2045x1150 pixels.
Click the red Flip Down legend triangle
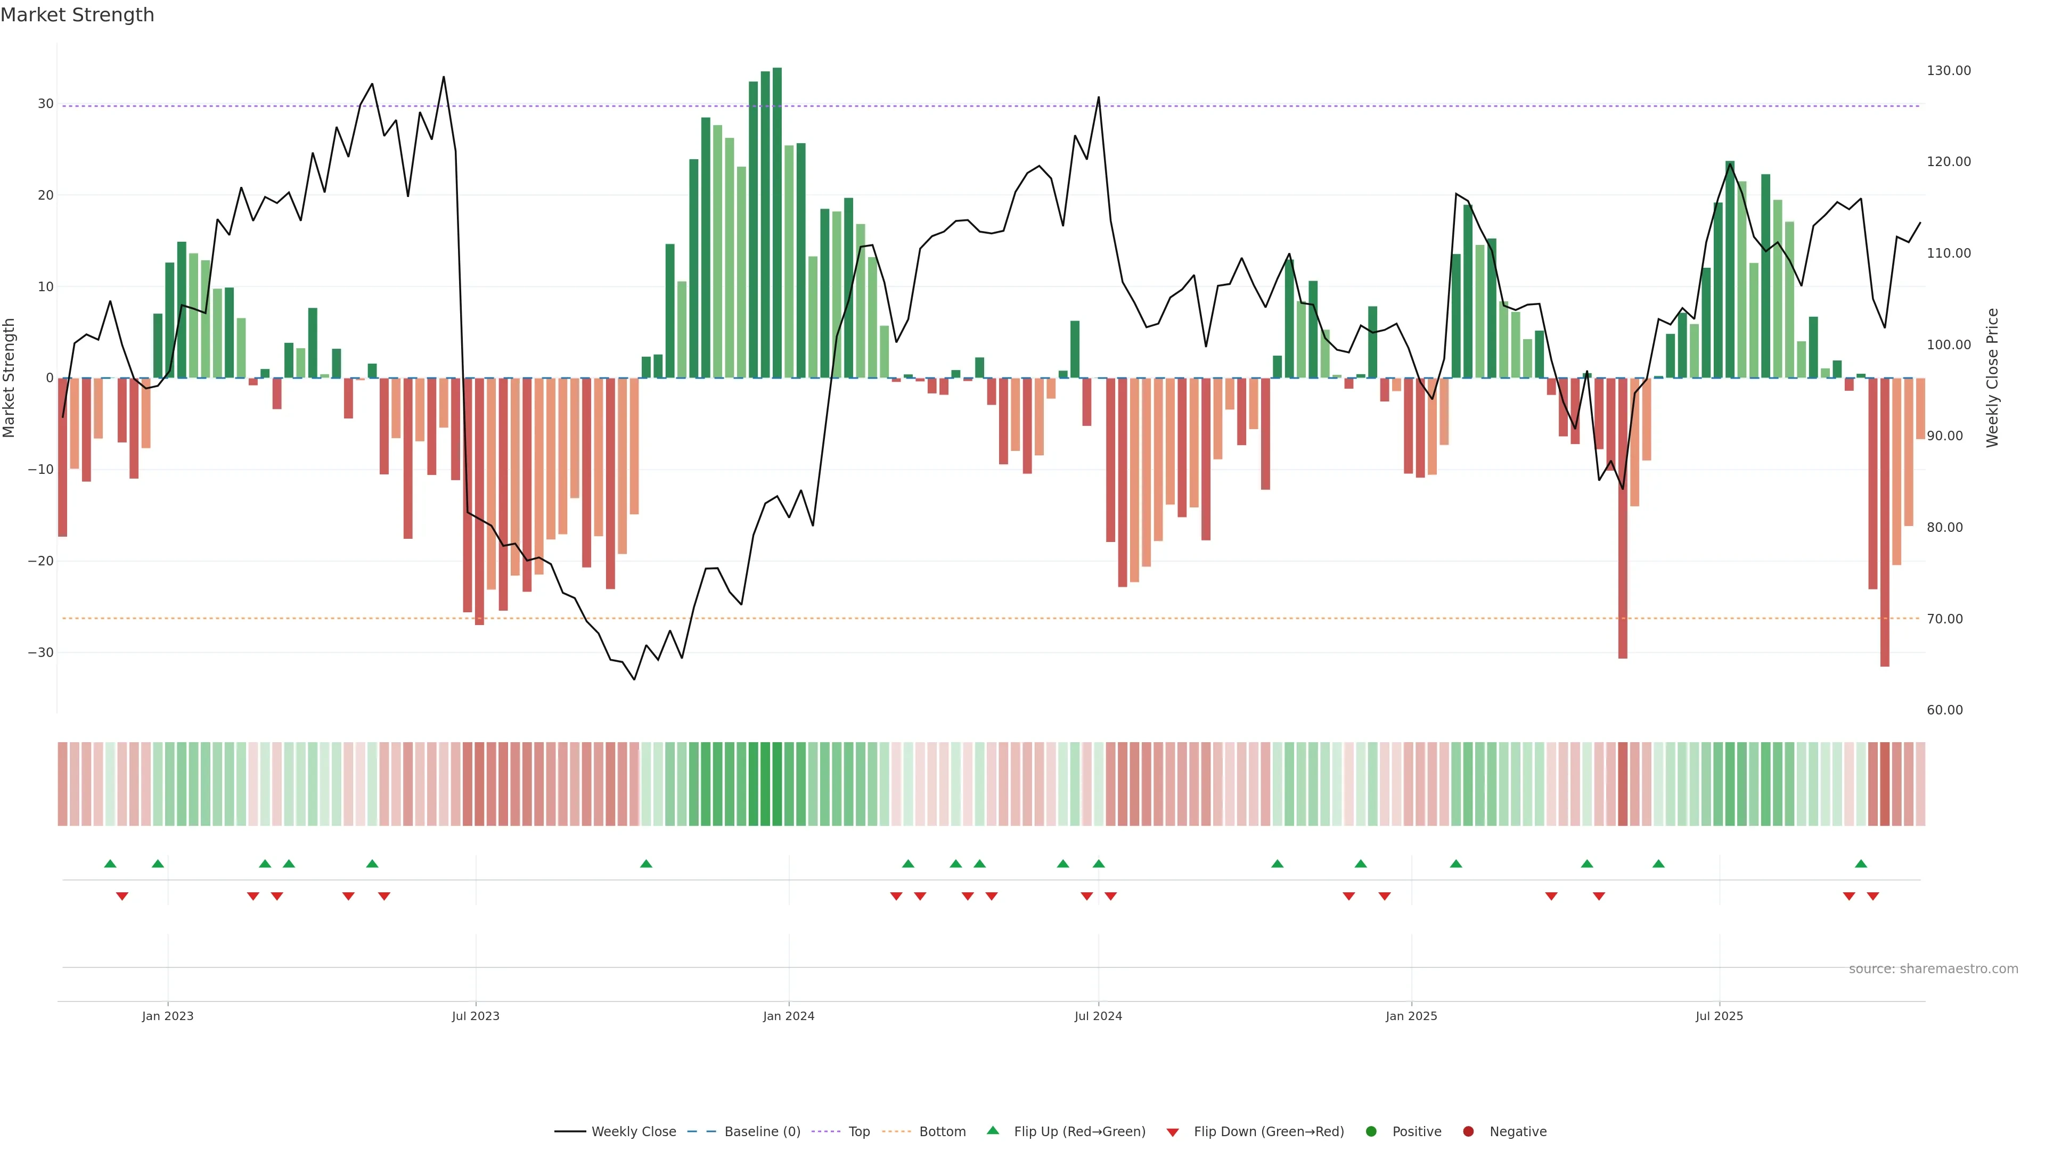(x=1172, y=1132)
